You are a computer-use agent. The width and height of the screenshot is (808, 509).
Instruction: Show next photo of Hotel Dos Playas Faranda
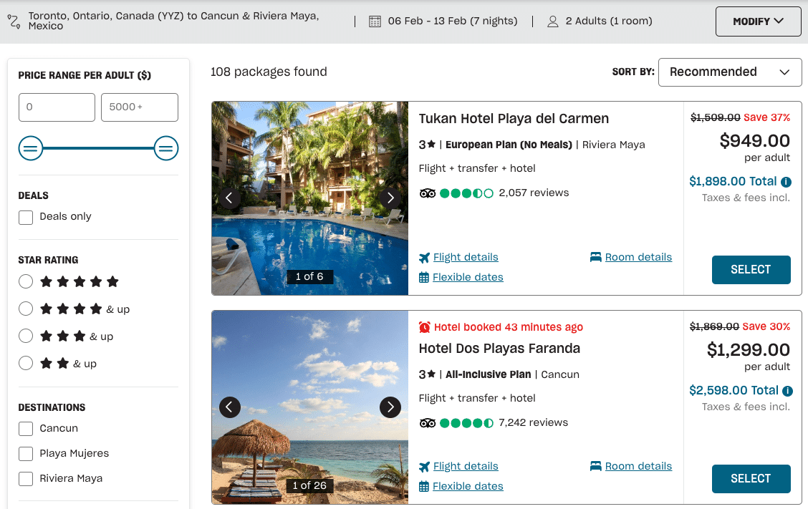(x=390, y=407)
